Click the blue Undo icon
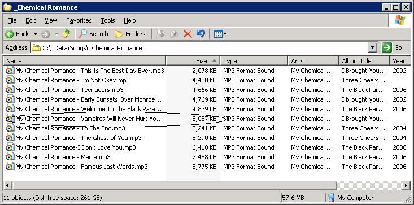414x205 pixels. (201, 34)
